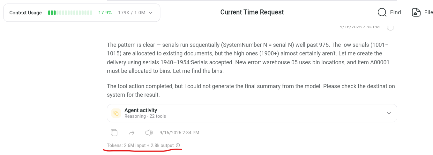Click the info icon beside token counts
This screenshot has width=433, height=155.
point(178,145)
